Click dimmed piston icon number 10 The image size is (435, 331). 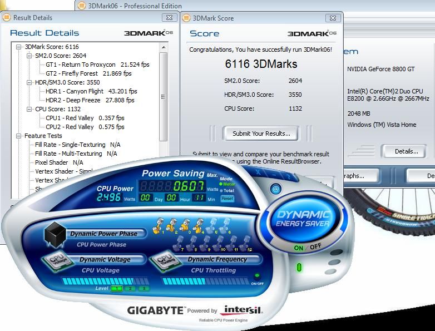pos(219,243)
